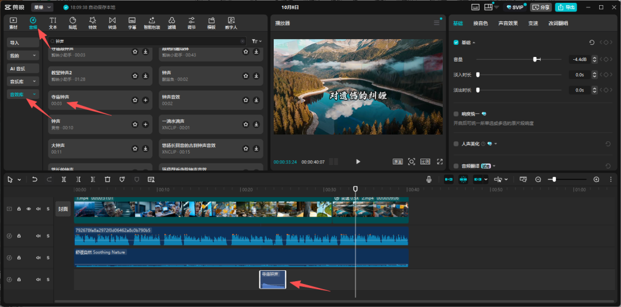Click the delete icon in timeline toolbar
Viewport: 621px width, 307px height.
pos(108,179)
